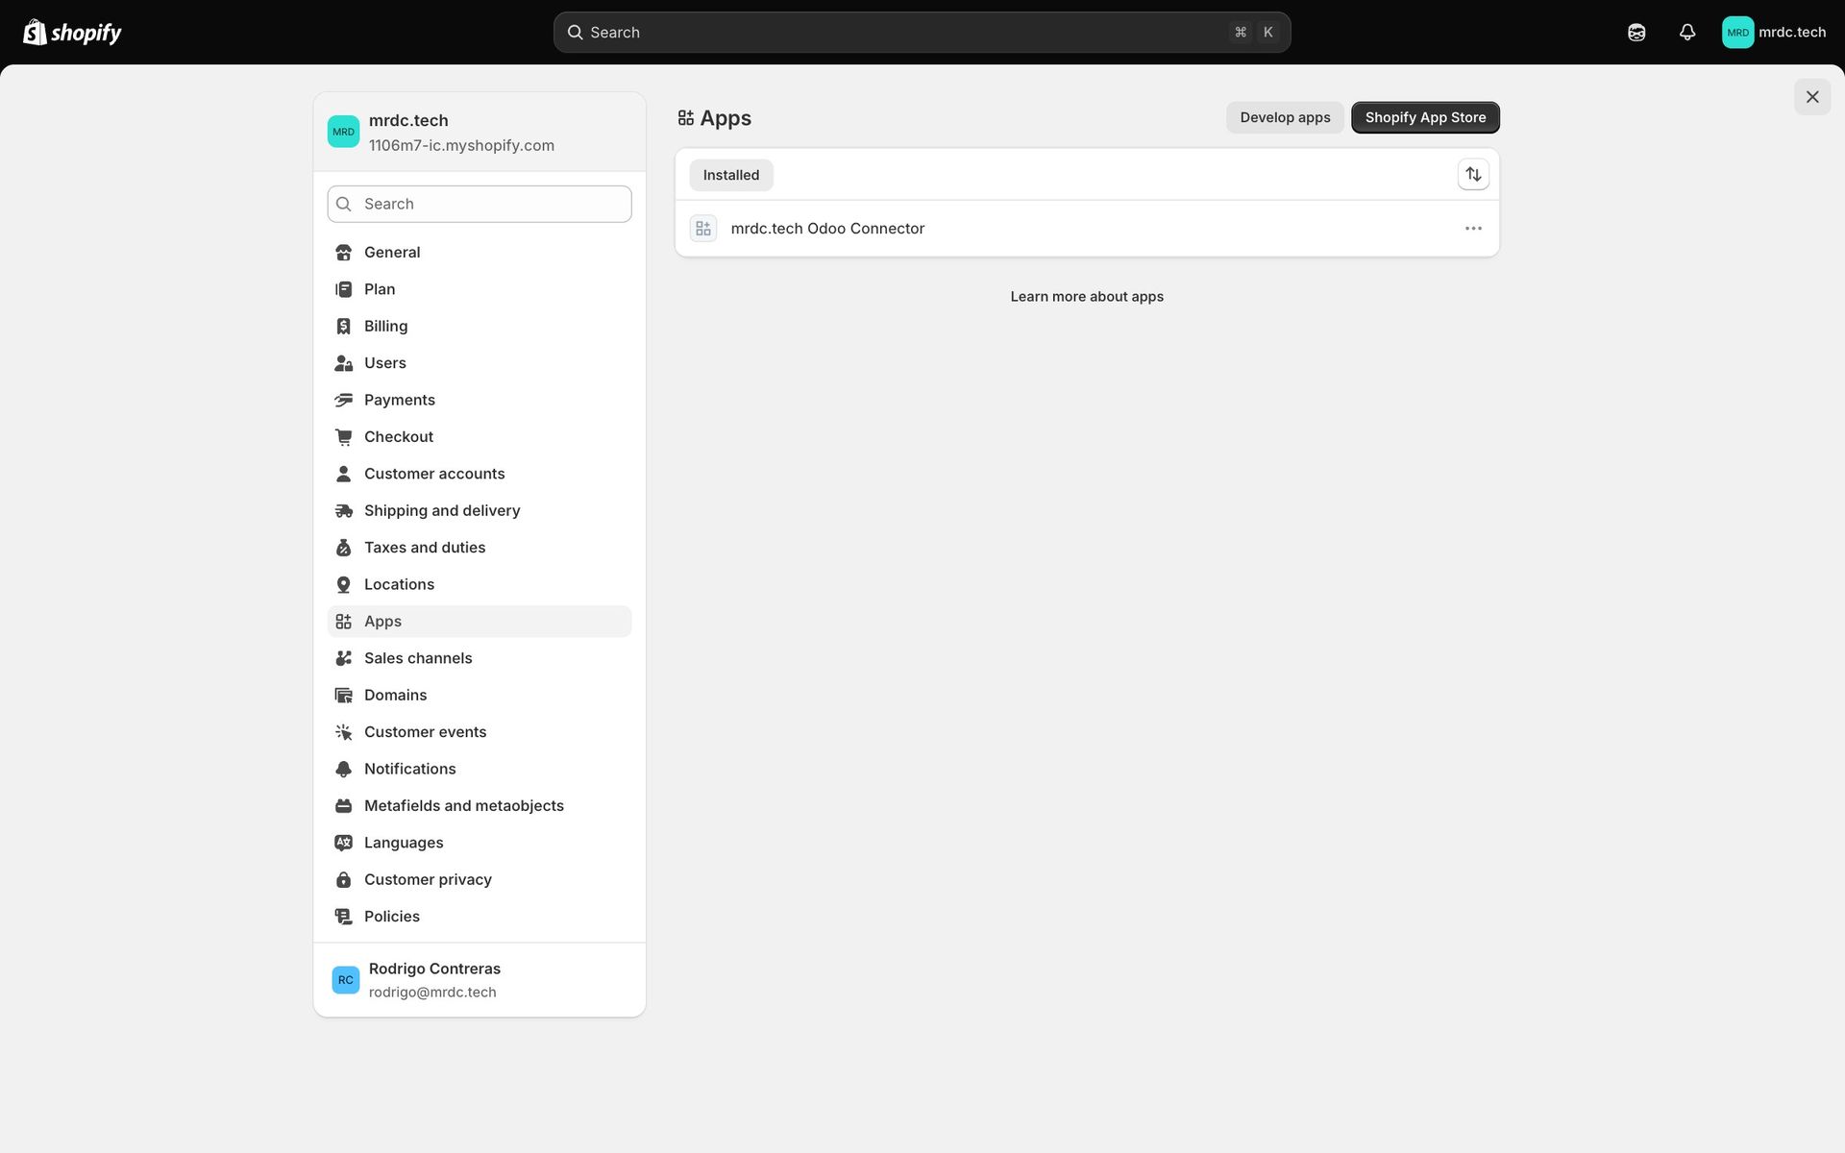Click the Sales channels icon

click(x=343, y=658)
